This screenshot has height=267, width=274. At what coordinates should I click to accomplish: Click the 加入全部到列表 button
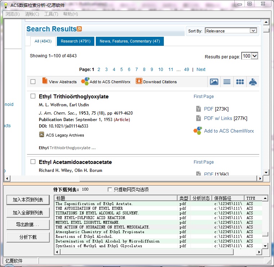(x=28, y=213)
